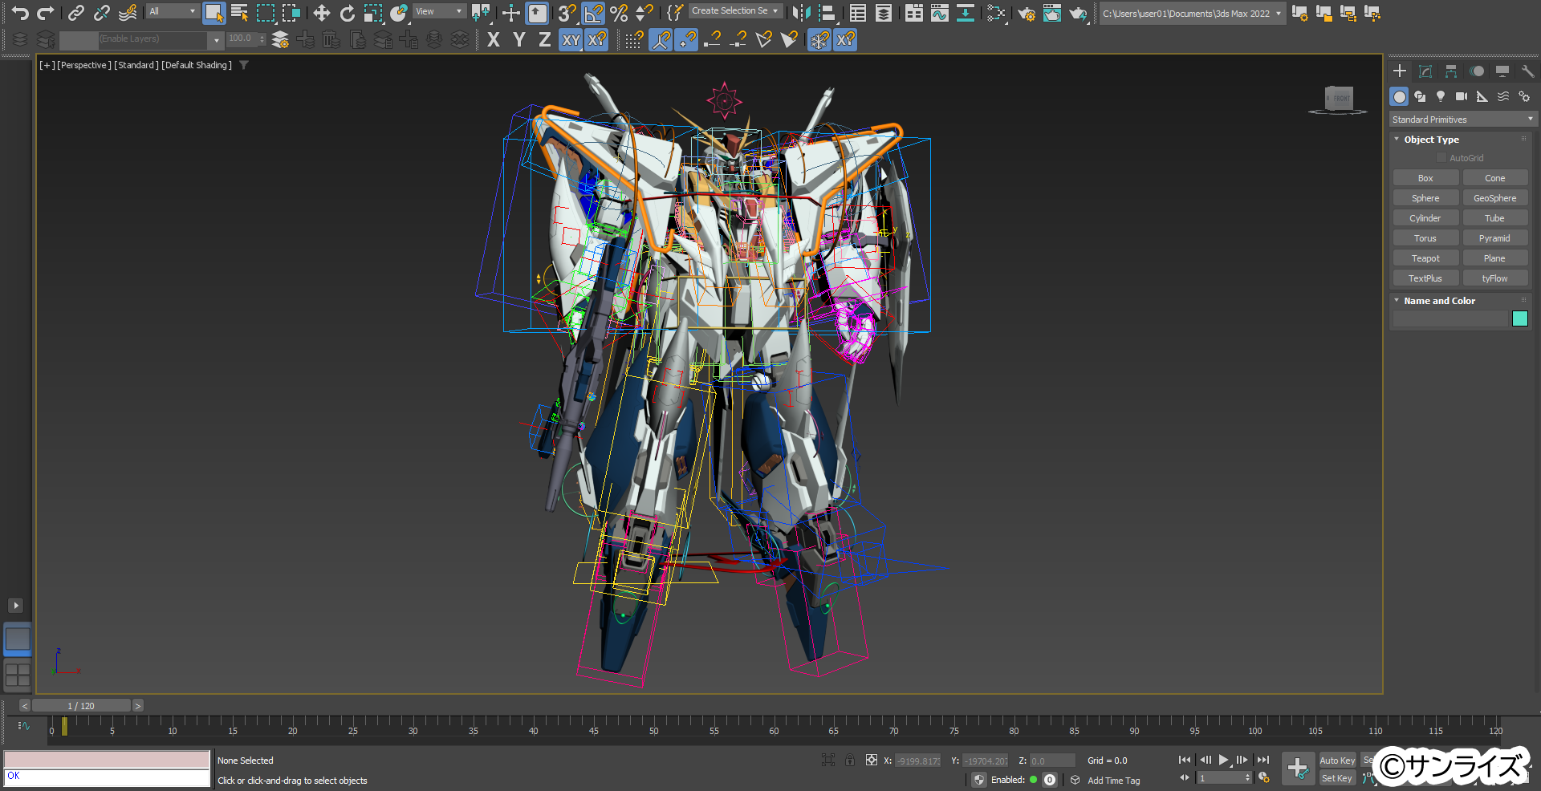Screen dimensions: 1541x791
Task: Activate Select and Link tool
Action: click(76, 13)
